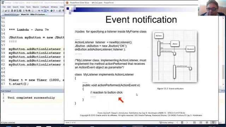226x127 pixels.
Task: Open the Macros menu in TextPad
Action: [x=36, y=7]
